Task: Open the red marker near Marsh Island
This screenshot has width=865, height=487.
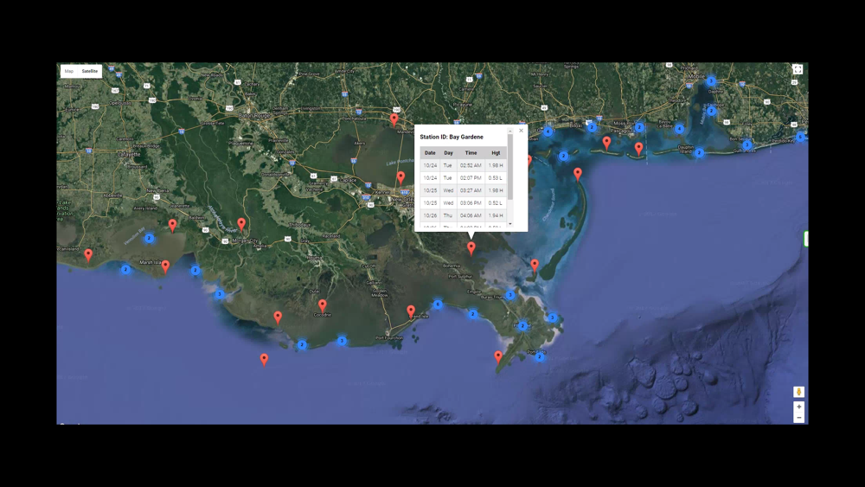Action: click(165, 266)
